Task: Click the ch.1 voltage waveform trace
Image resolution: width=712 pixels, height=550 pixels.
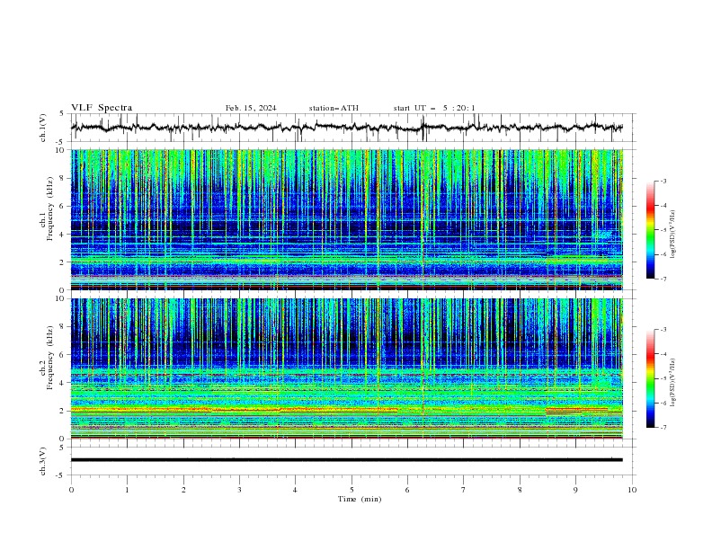Action: (x=346, y=128)
